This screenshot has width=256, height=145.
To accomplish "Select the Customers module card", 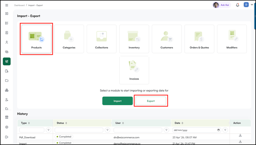I will pyautogui.click(x=167, y=39).
